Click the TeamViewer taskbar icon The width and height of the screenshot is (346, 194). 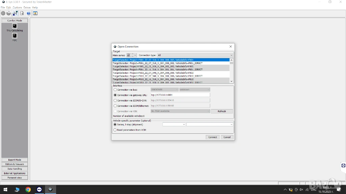pos(39,190)
